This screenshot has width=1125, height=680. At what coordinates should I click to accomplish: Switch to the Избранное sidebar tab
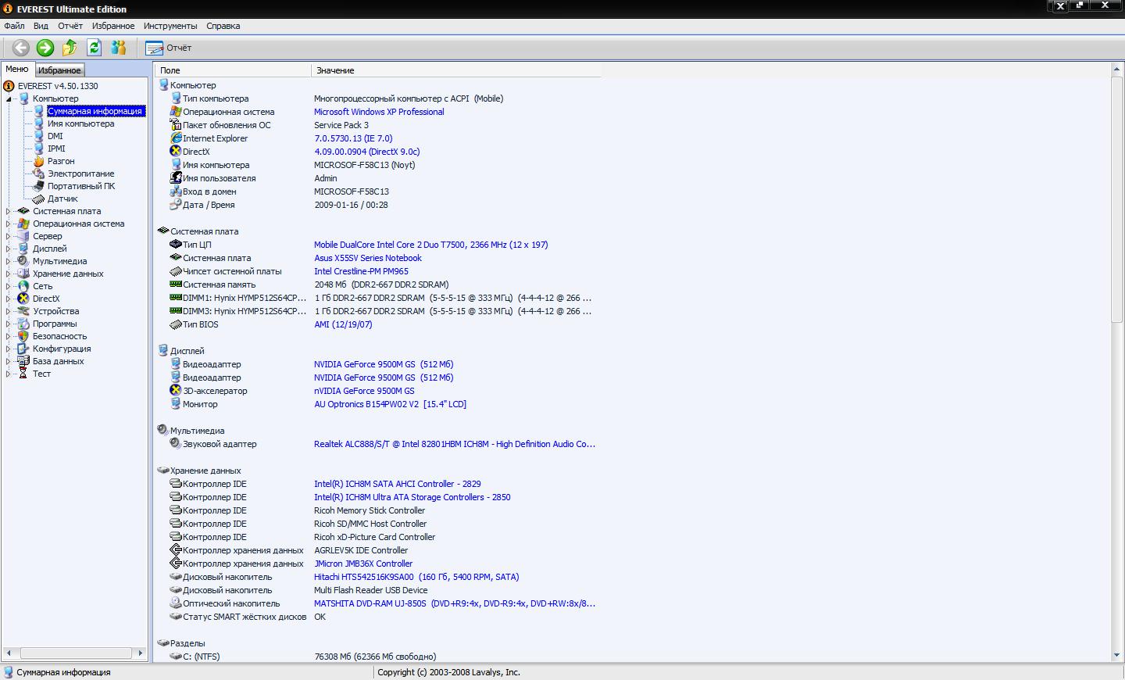pos(59,70)
